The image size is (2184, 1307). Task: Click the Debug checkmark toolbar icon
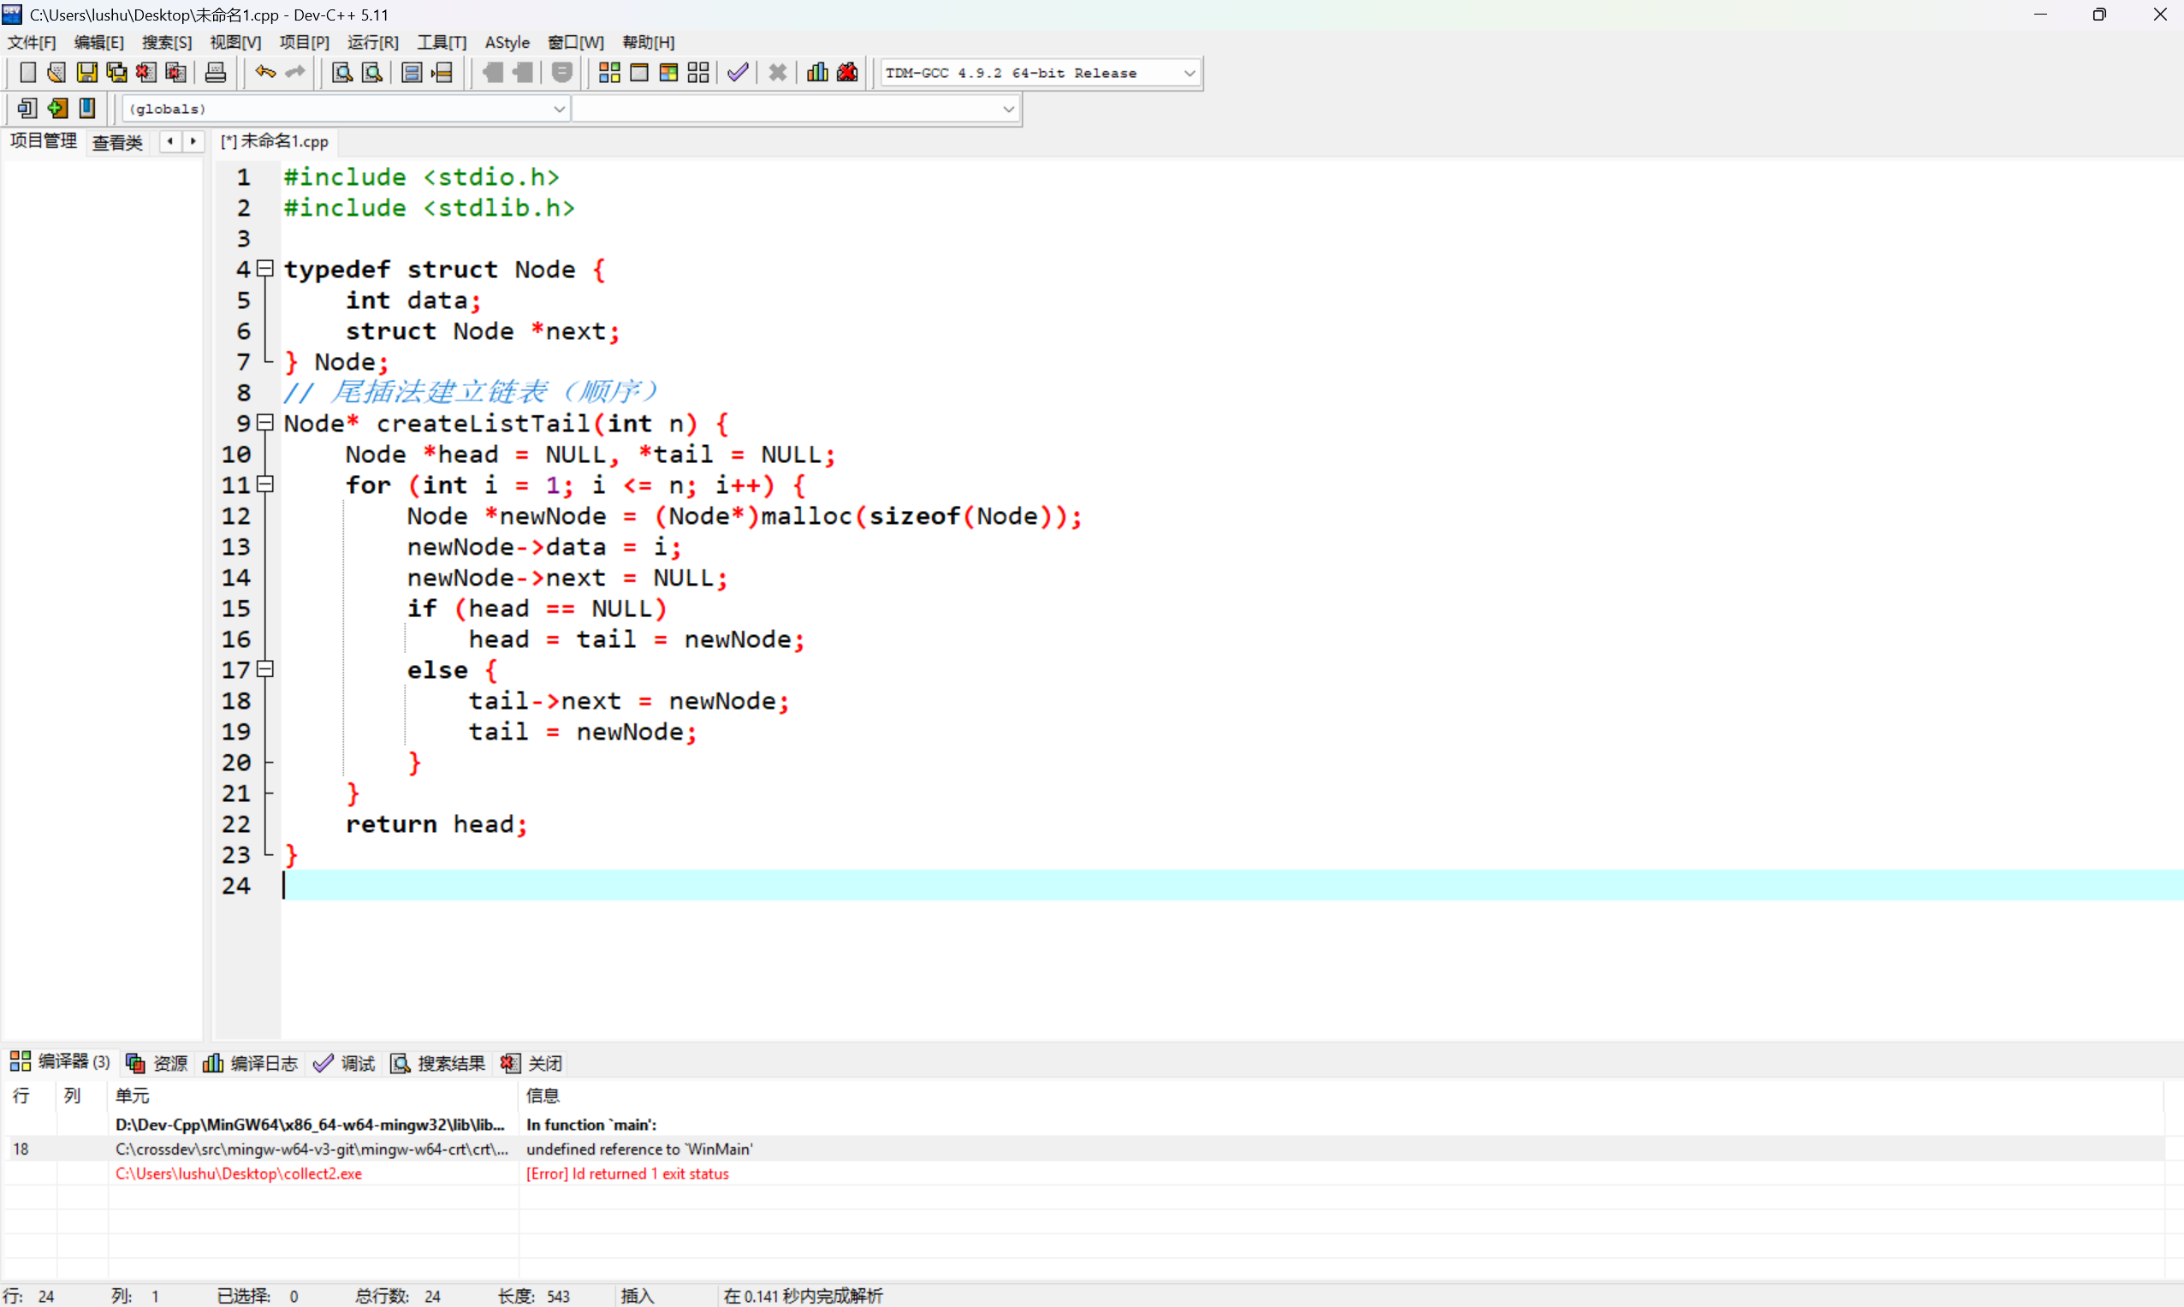click(738, 73)
